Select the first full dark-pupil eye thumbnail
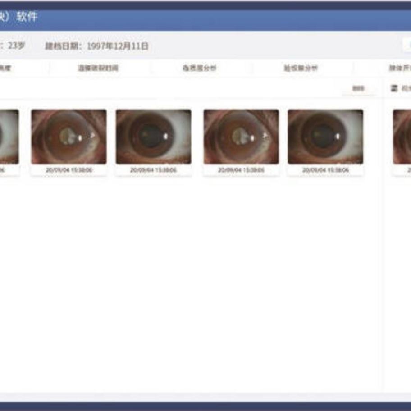The image size is (411, 411). pos(154,137)
